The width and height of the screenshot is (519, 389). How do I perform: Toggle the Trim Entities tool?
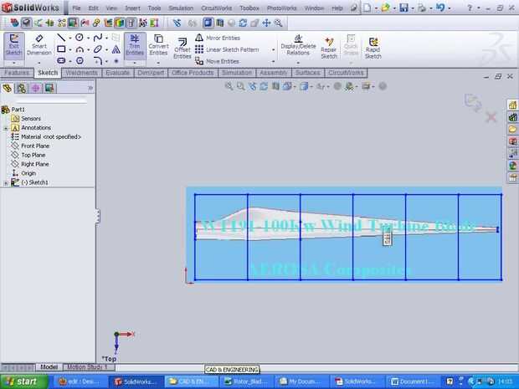point(135,44)
